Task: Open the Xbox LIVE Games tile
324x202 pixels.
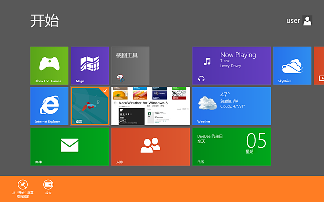Action: (x=50, y=66)
